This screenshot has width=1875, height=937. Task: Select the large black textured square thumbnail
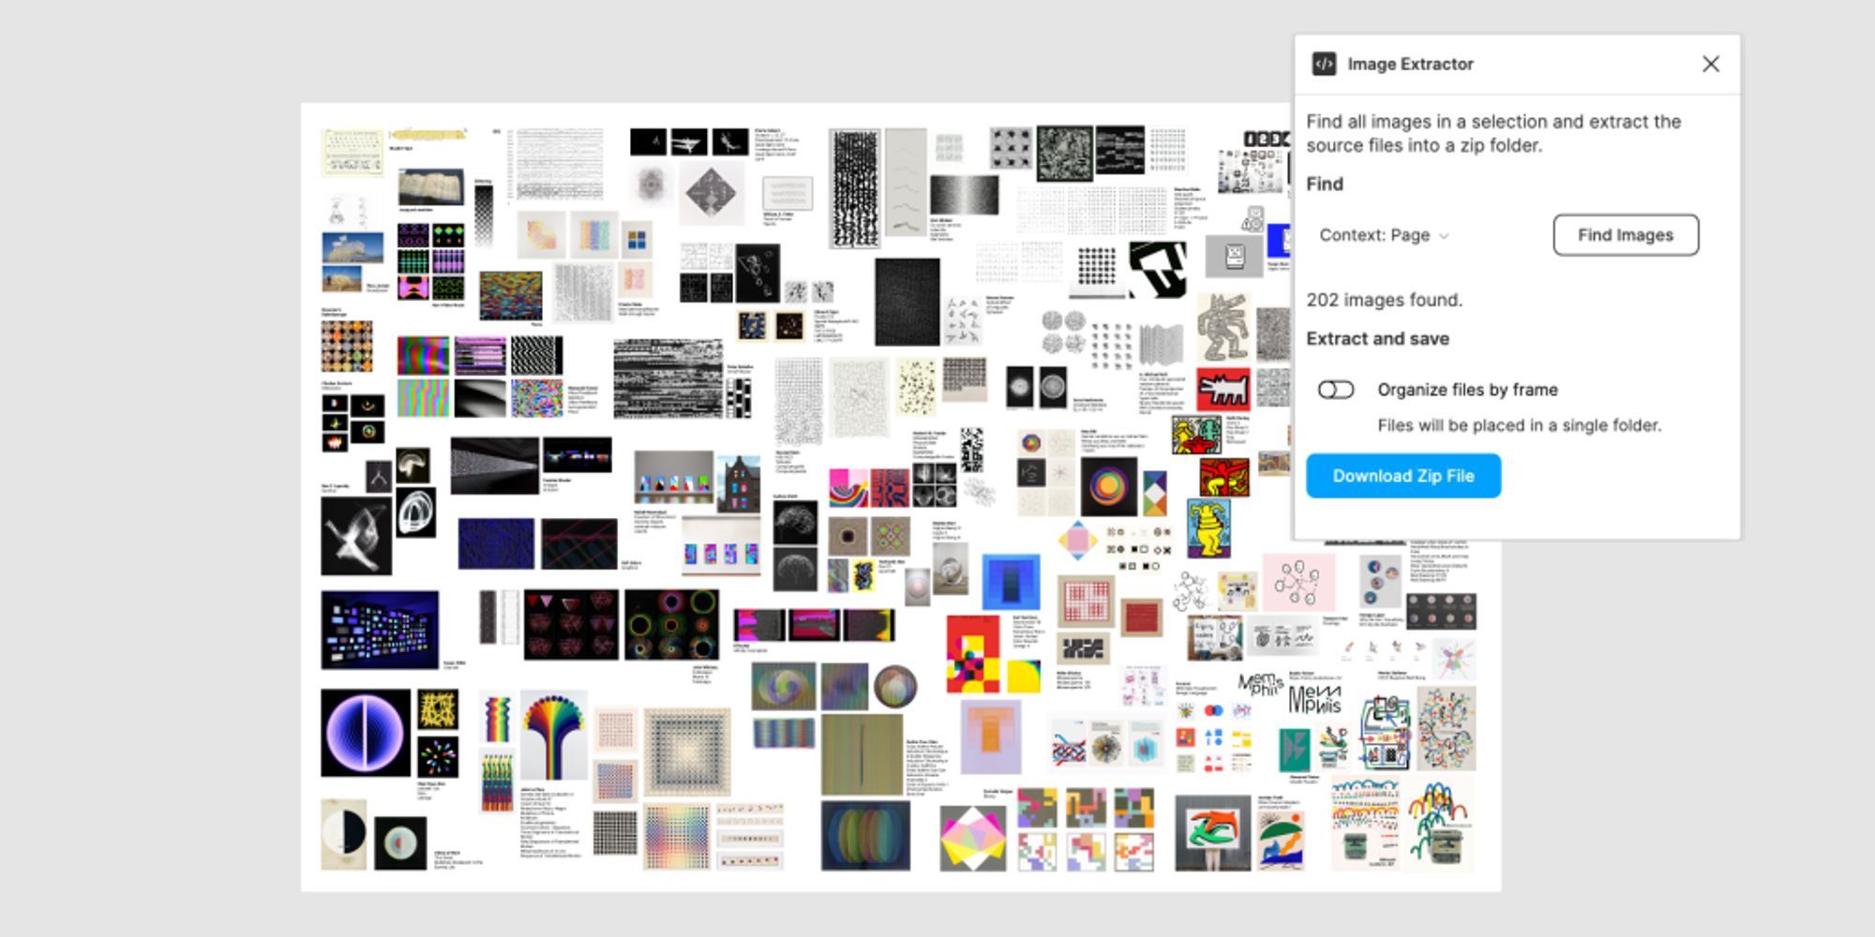(907, 303)
